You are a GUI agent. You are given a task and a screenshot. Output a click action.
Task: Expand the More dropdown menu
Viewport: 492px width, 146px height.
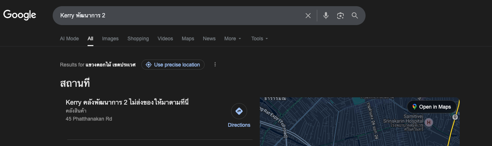pos(233,38)
